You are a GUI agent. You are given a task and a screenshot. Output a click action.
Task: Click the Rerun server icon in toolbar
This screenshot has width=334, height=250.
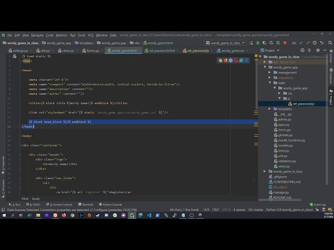click(251, 43)
